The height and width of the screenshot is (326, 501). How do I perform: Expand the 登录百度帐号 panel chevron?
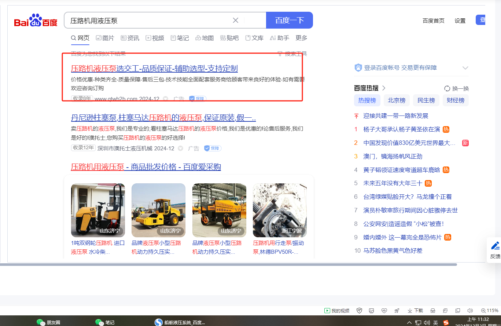coord(465,68)
